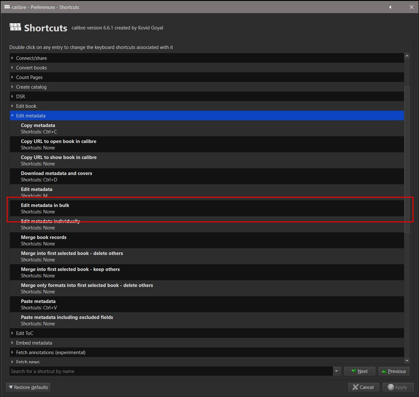This screenshot has width=419, height=397.
Task: Click the Restore defaults button
Action: [x=28, y=387]
